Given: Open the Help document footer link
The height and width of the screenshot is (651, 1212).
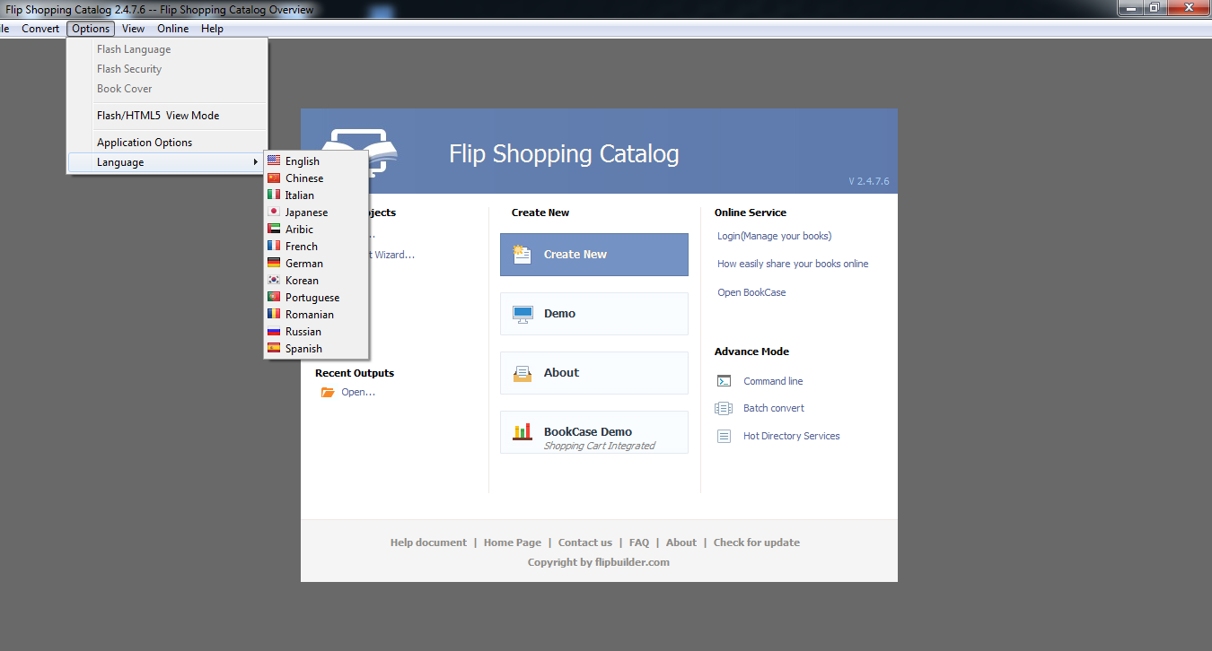Looking at the screenshot, I should coord(428,542).
